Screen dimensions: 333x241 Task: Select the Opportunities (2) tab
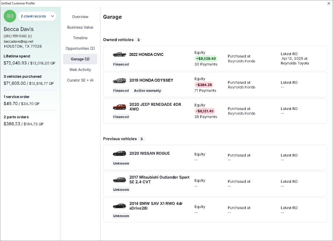coord(80,48)
